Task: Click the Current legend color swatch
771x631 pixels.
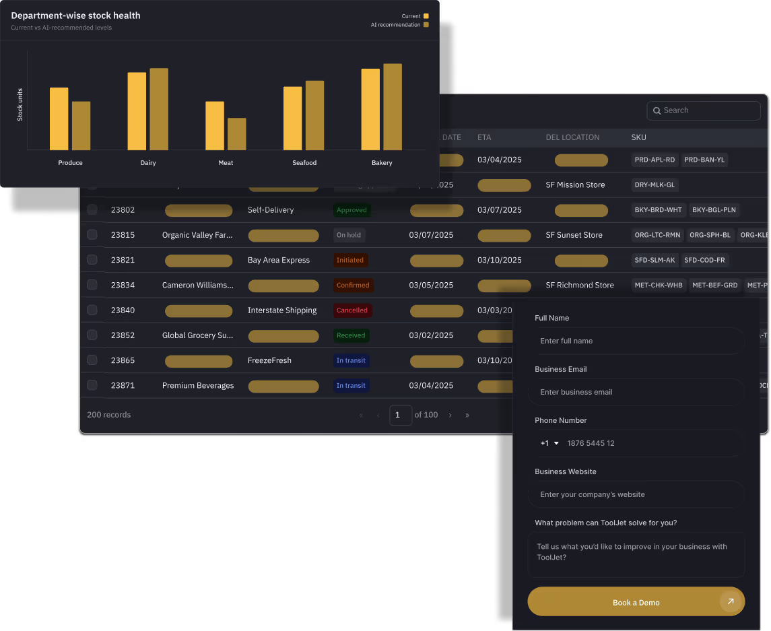Action: coord(426,16)
